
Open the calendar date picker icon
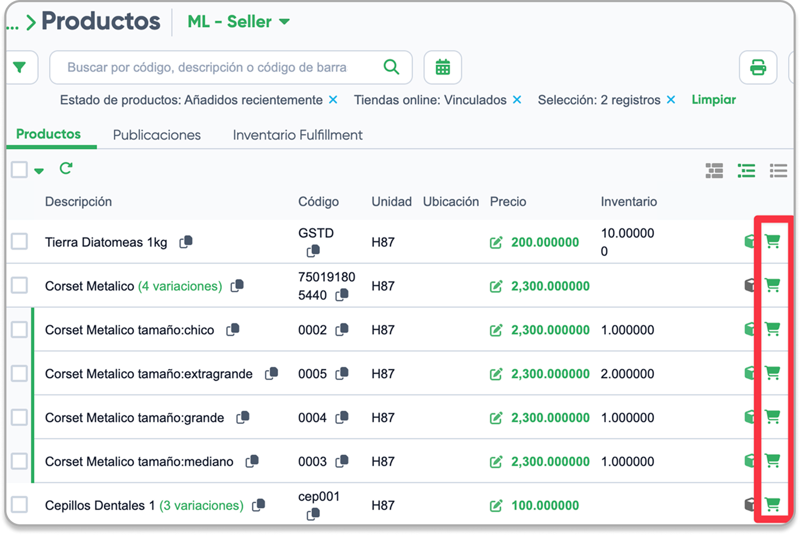(443, 67)
